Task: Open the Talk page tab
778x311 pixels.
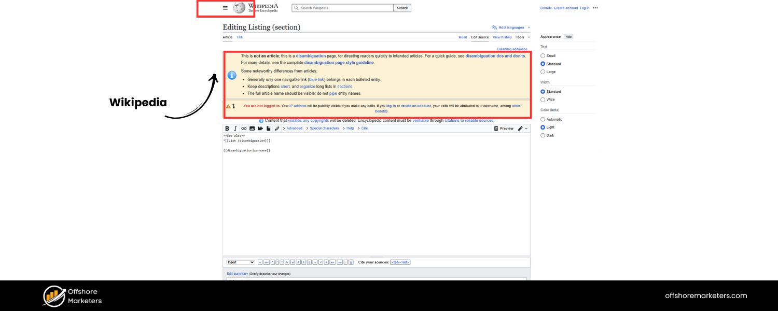Action: tap(239, 37)
